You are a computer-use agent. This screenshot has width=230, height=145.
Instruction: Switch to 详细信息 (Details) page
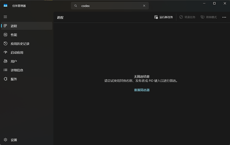coord(27,70)
